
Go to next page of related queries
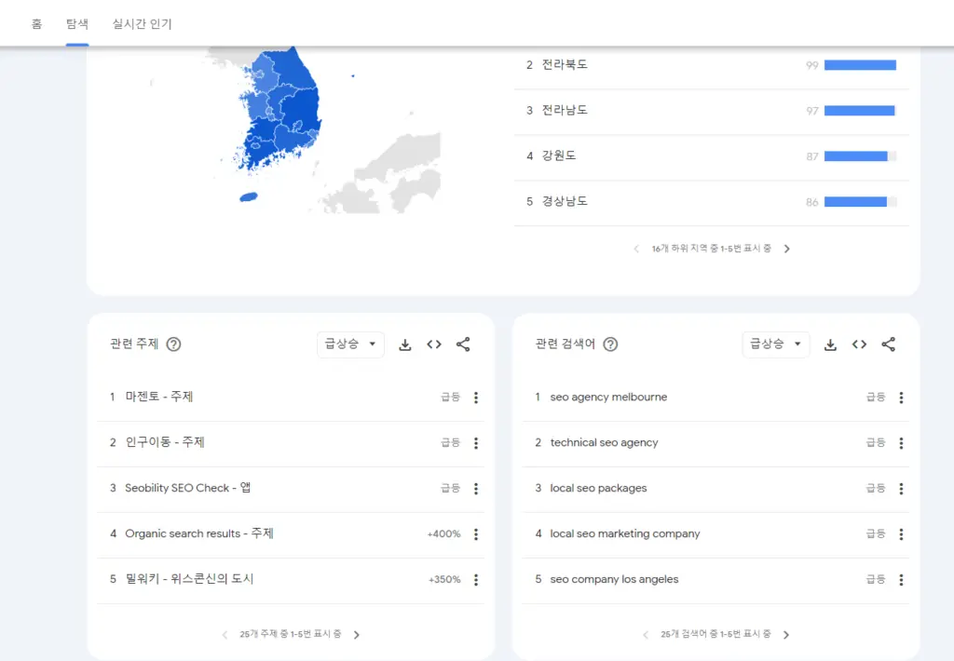point(786,635)
